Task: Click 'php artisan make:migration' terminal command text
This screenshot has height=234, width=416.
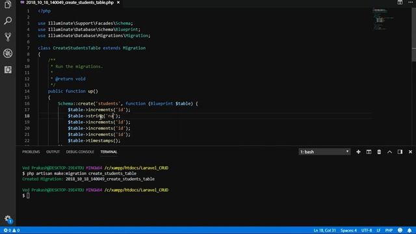Action: point(57,174)
